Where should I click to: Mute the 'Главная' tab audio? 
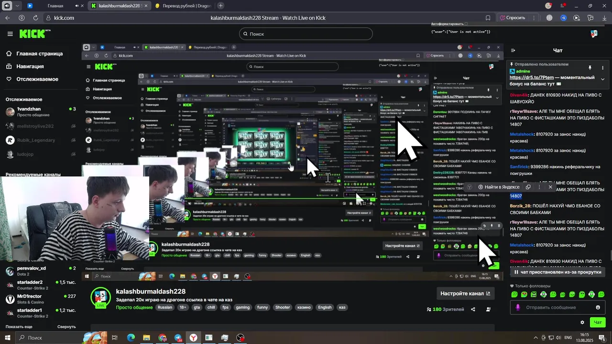[77, 6]
